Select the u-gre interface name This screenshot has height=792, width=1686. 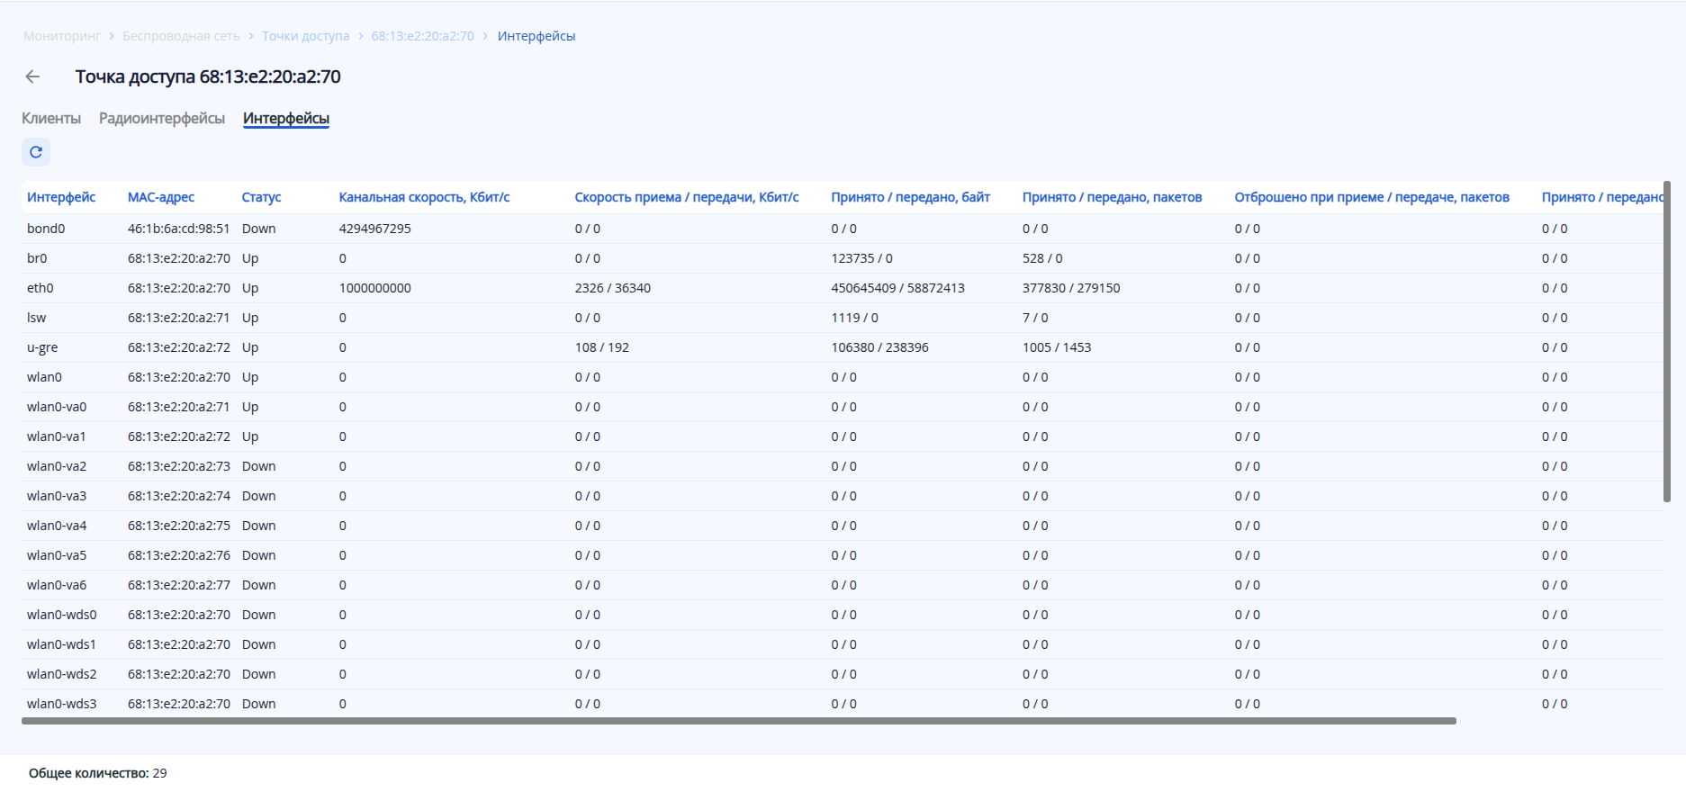pos(42,347)
